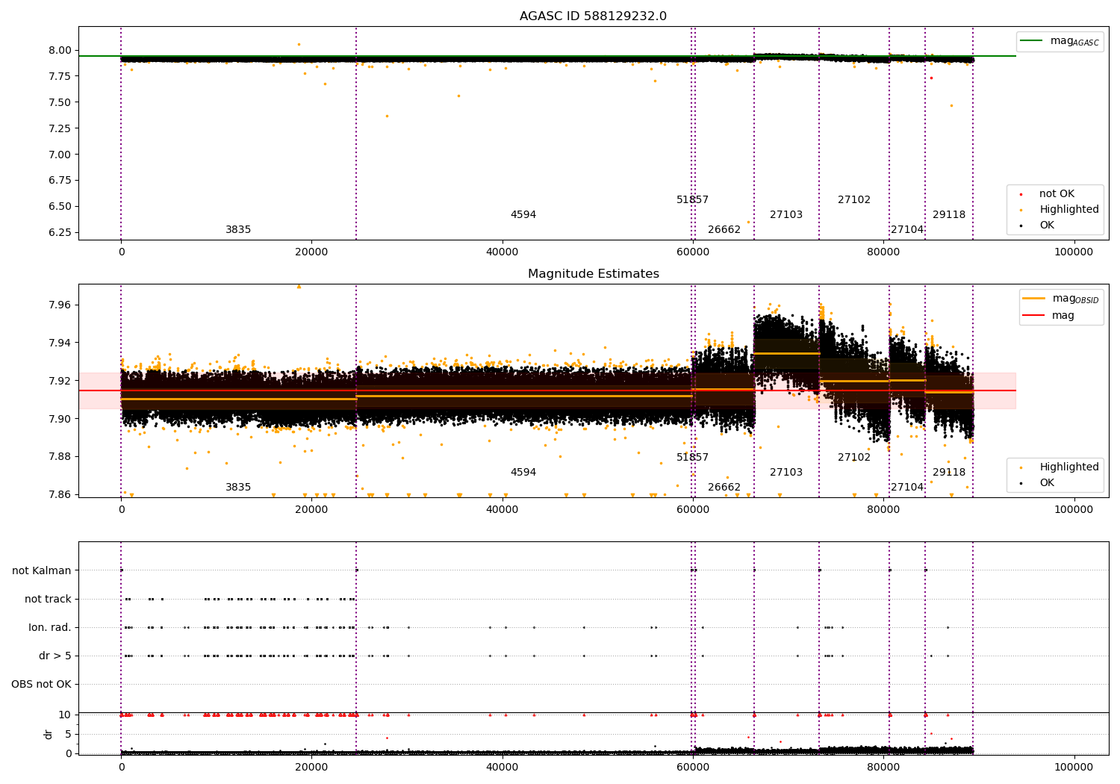Click the 5 tick on the dr axis

[x=69, y=734]
